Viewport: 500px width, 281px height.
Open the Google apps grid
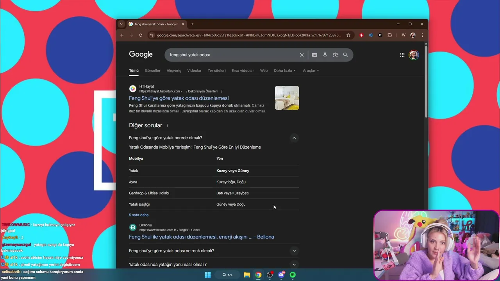[x=402, y=55]
